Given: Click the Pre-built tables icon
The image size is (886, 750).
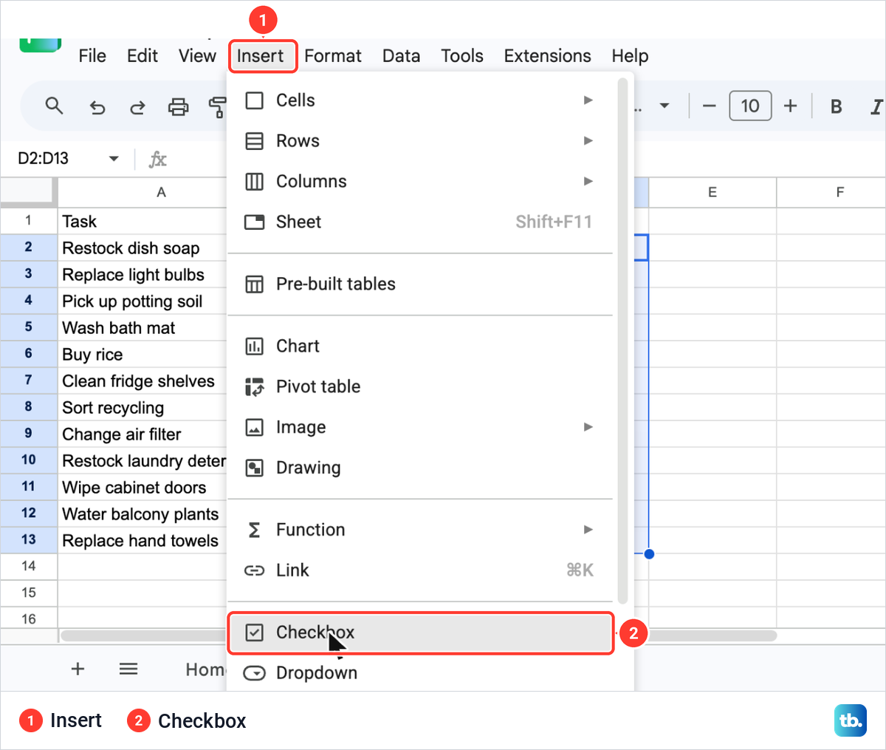Looking at the screenshot, I should point(254,284).
